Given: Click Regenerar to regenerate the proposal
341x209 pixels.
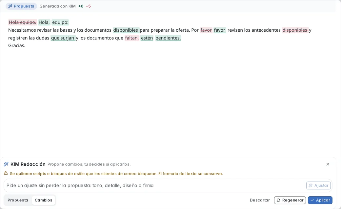Looking at the screenshot, I should [x=290, y=200].
